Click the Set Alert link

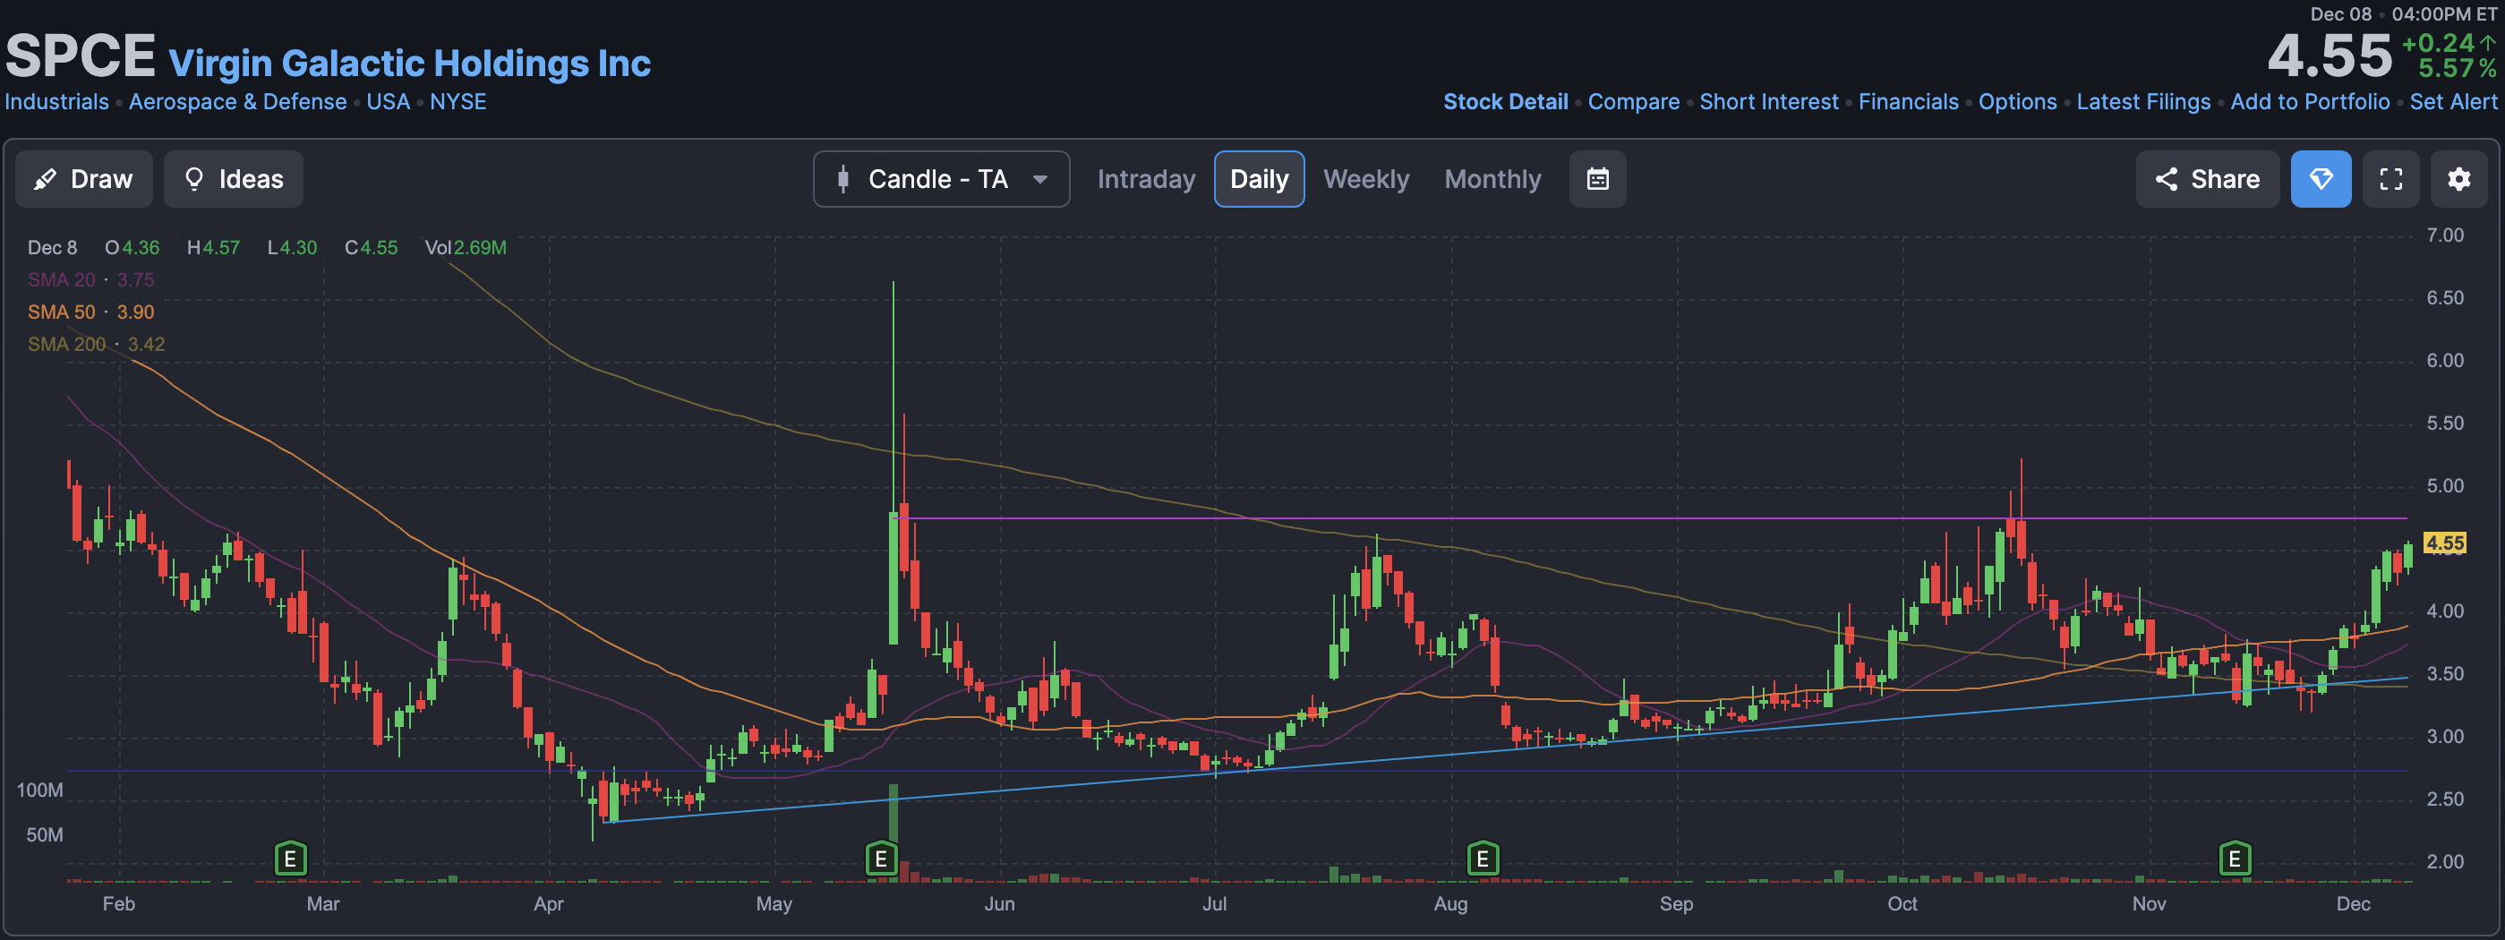(2453, 101)
